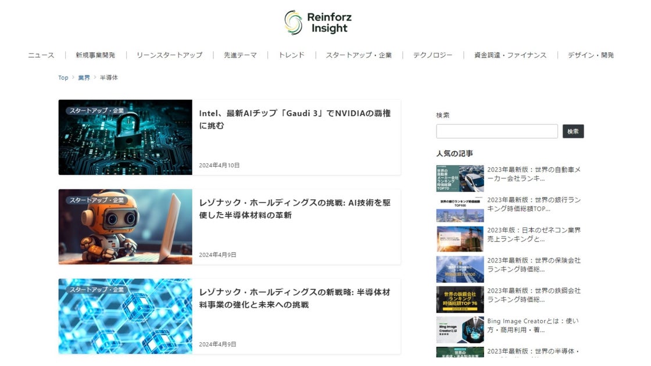Click the Reinforz Insight logo
This screenshot has height=366, width=651.
[x=318, y=23]
